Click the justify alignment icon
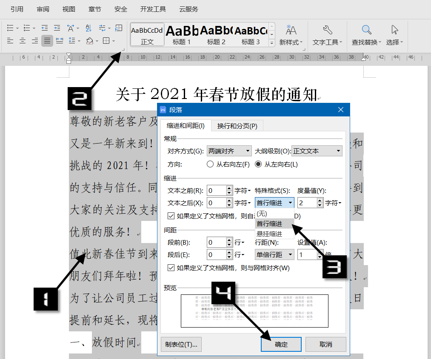Viewport: 431px width, 359px height. pos(47,41)
